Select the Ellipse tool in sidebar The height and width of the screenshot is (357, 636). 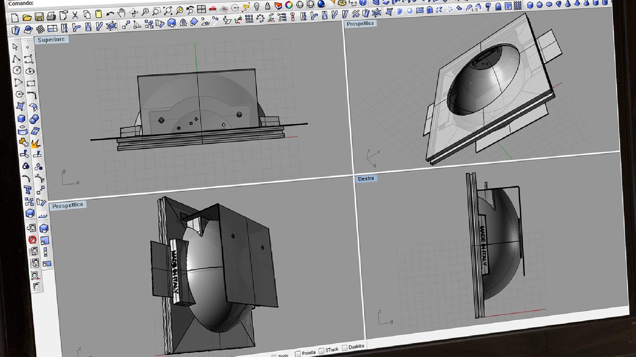30,71
